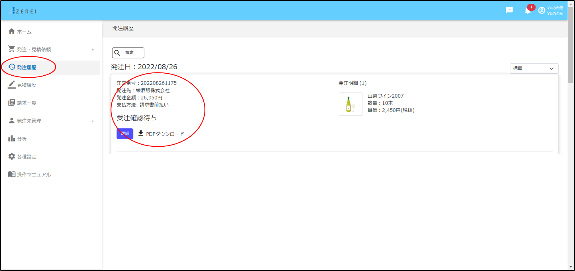575x271 pixels.
Task: Open the YUの台所 user account menu
Action: point(551,11)
